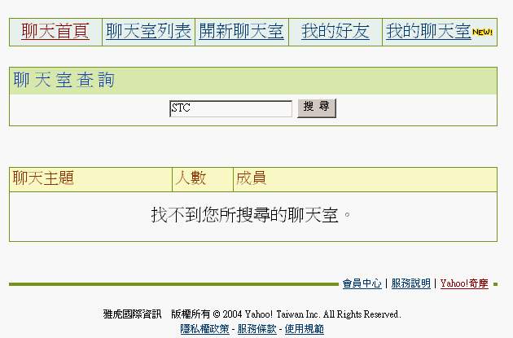Image resolution: width=513 pixels, height=338 pixels.
Task: Focus the search field containing STC
Action: (230, 108)
